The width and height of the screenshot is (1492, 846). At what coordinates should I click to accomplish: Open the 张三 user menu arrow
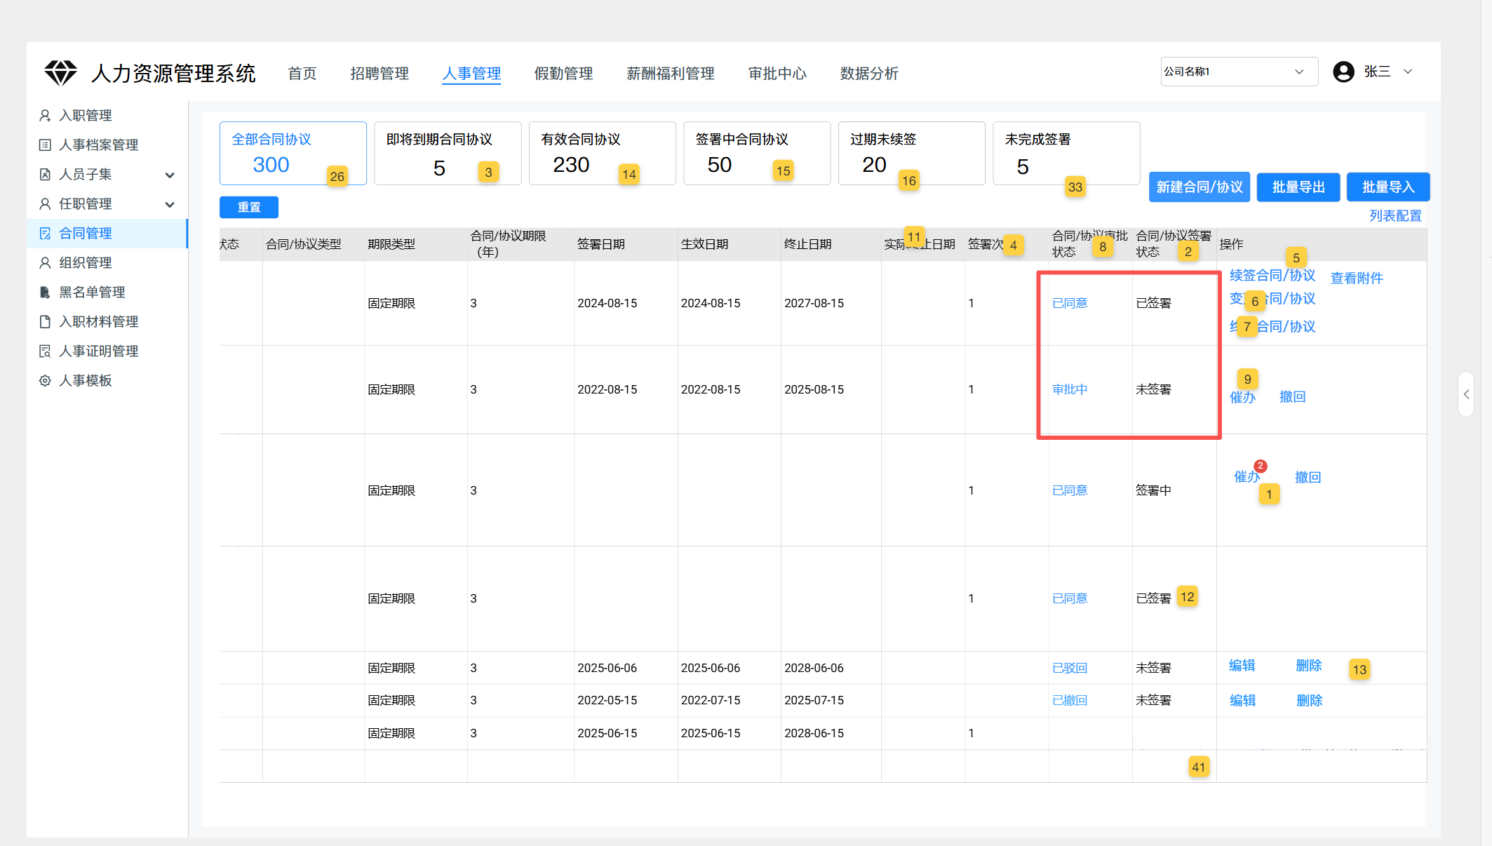pyautogui.click(x=1408, y=72)
